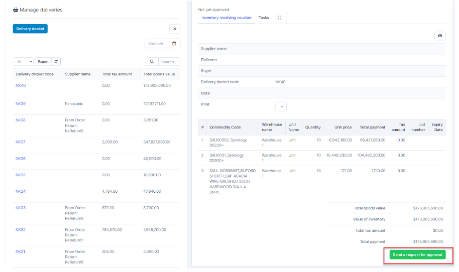Screen dimensions: 459x272
Task: Click the basket icon by Manage deliveries
Action: click(16, 10)
